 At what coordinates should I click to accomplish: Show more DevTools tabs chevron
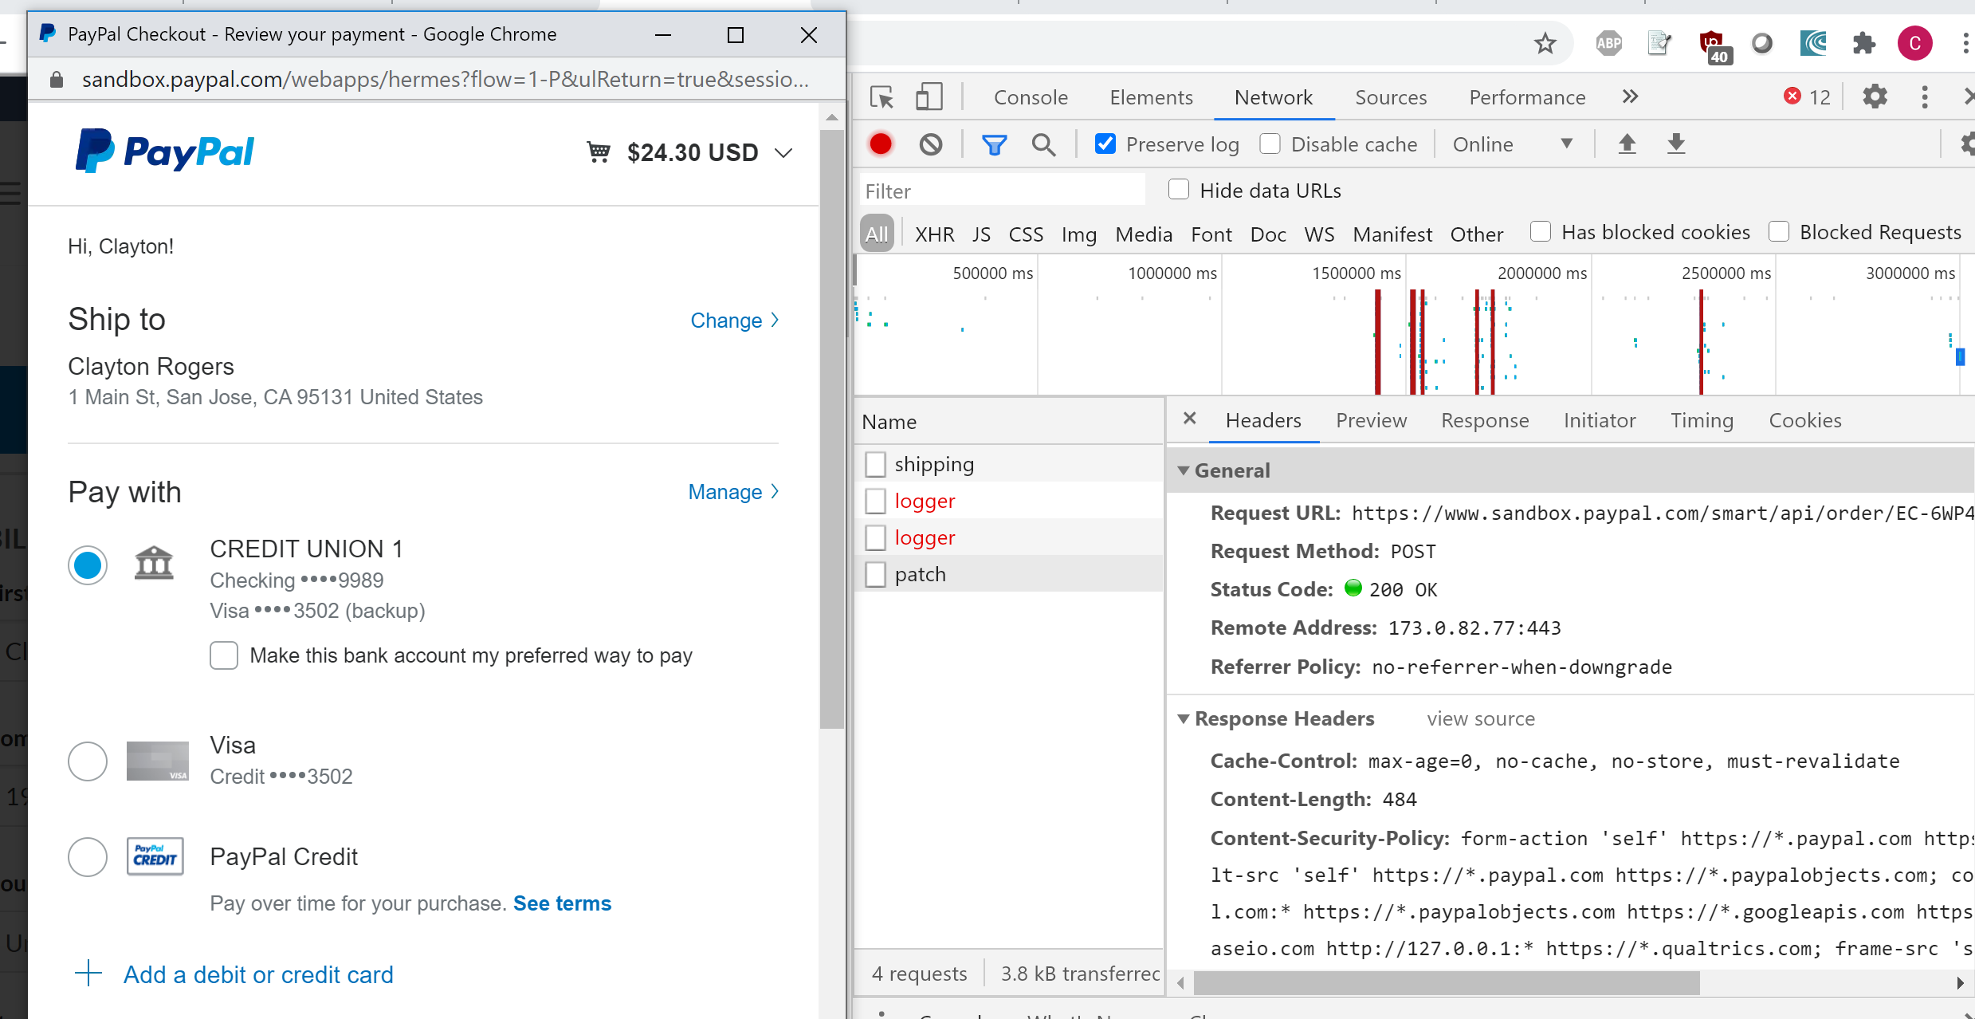click(x=1630, y=96)
